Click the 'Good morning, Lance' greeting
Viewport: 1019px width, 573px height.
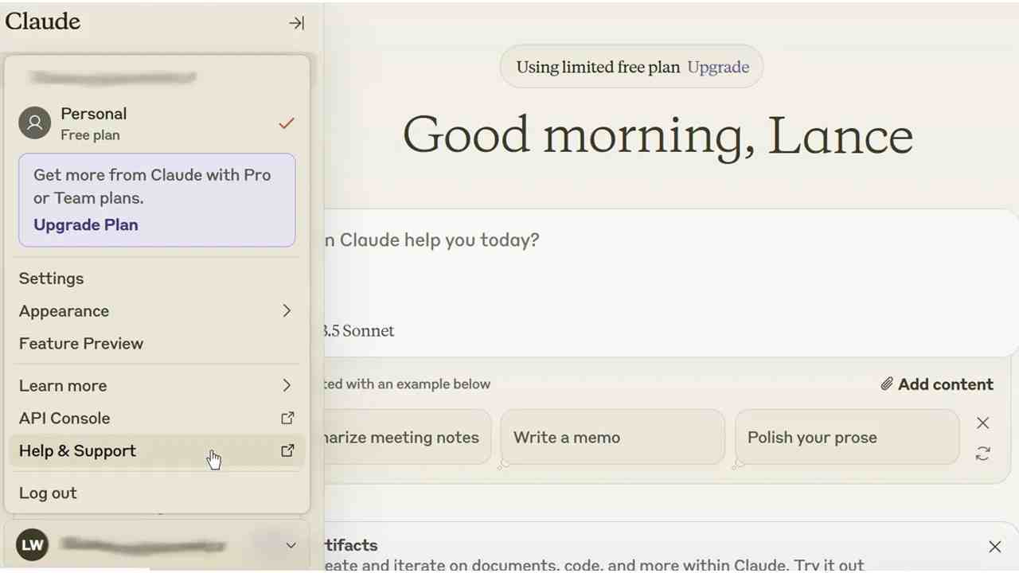(658, 135)
